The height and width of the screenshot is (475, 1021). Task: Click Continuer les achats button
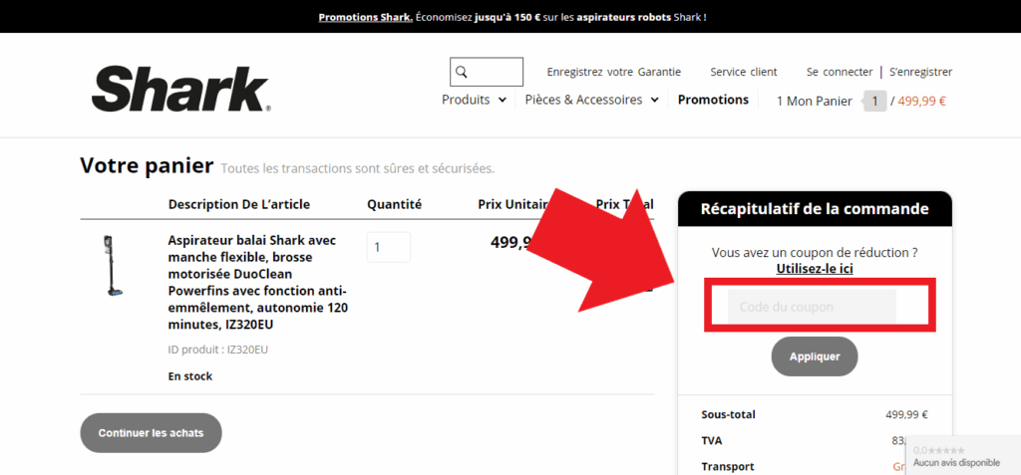pyautogui.click(x=152, y=433)
